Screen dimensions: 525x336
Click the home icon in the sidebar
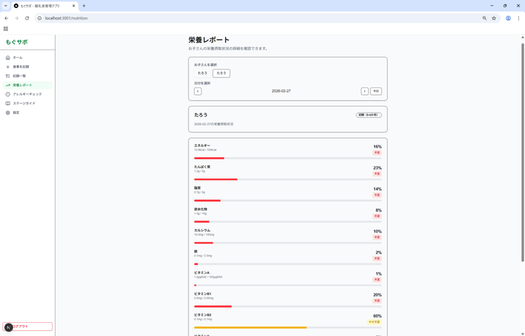(8, 57)
